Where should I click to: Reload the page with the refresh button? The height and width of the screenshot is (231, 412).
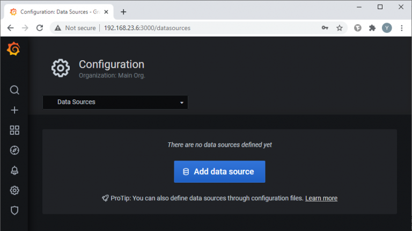(x=40, y=28)
